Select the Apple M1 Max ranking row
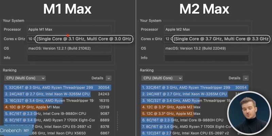The width and height of the screenshot is (272, 136). pos(57,107)
